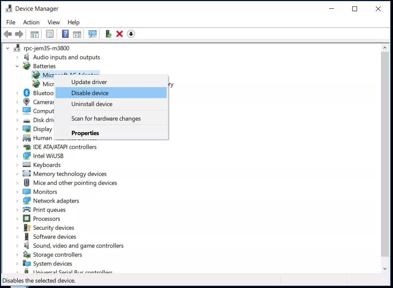Image resolution: width=393 pixels, height=288 pixels.
Task: Click the vertical scrollbar down arrow
Action: coord(385,269)
